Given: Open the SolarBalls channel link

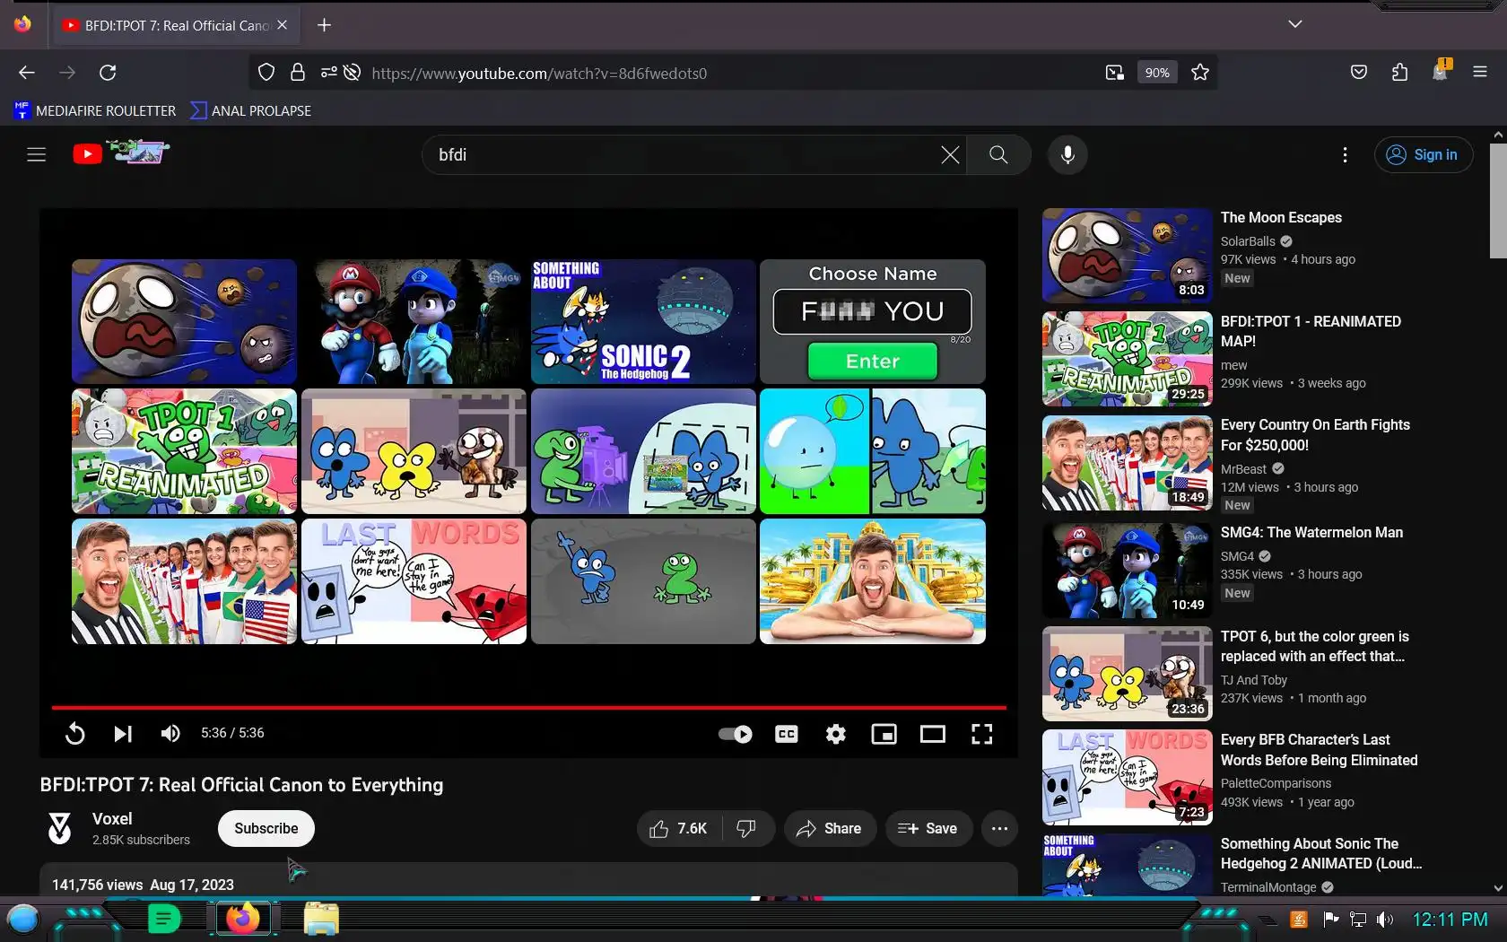Looking at the screenshot, I should click(x=1248, y=241).
